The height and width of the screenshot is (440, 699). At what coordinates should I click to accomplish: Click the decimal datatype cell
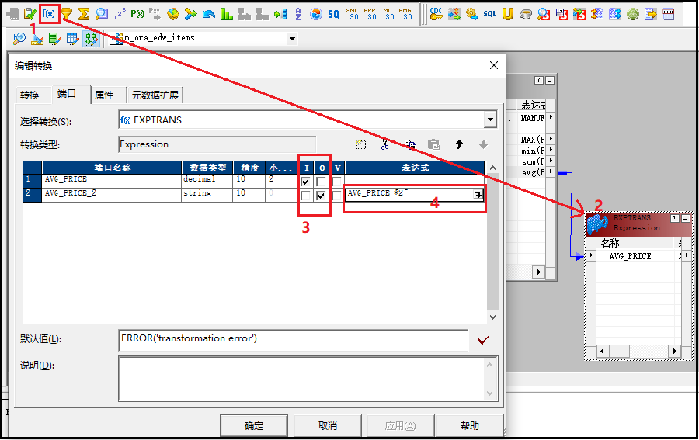click(x=207, y=181)
